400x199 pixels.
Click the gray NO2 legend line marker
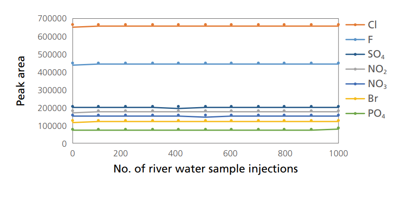[356, 69]
